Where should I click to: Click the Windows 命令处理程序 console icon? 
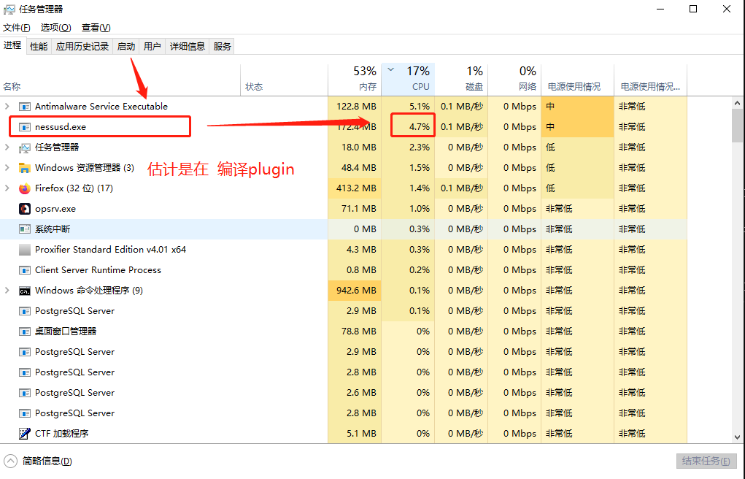click(x=25, y=291)
